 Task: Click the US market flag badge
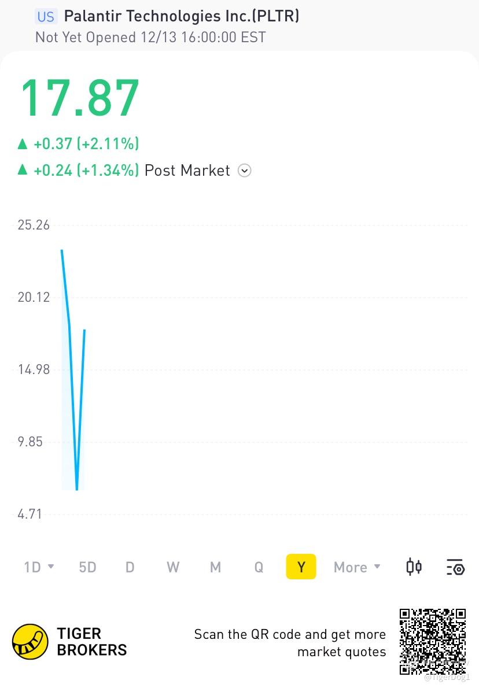click(x=46, y=16)
